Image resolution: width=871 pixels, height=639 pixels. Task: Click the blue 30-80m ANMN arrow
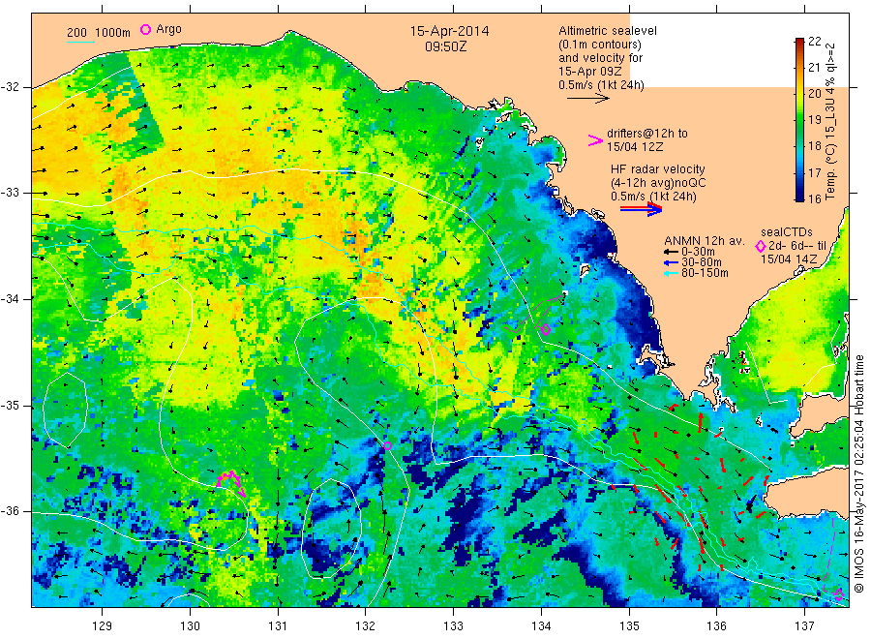[x=671, y=262]
